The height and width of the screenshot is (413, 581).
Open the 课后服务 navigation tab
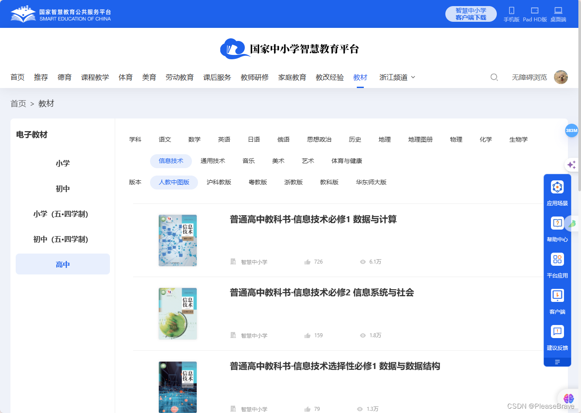[x=217, y=77]
